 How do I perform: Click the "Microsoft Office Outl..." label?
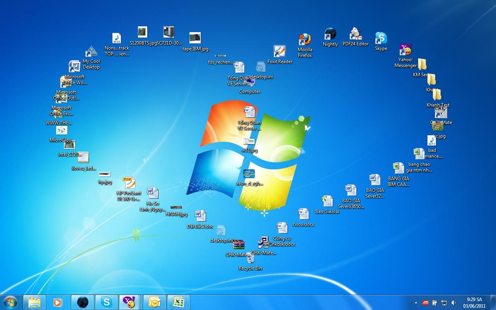pos(66,95)
